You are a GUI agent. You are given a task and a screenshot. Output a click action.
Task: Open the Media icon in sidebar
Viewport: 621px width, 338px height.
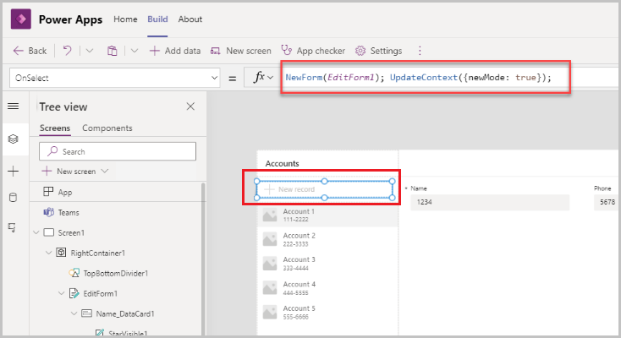[13, 227]
